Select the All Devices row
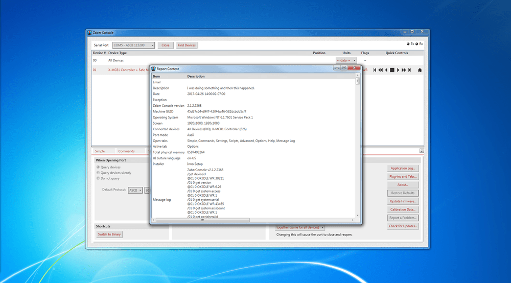 (258, 60)
